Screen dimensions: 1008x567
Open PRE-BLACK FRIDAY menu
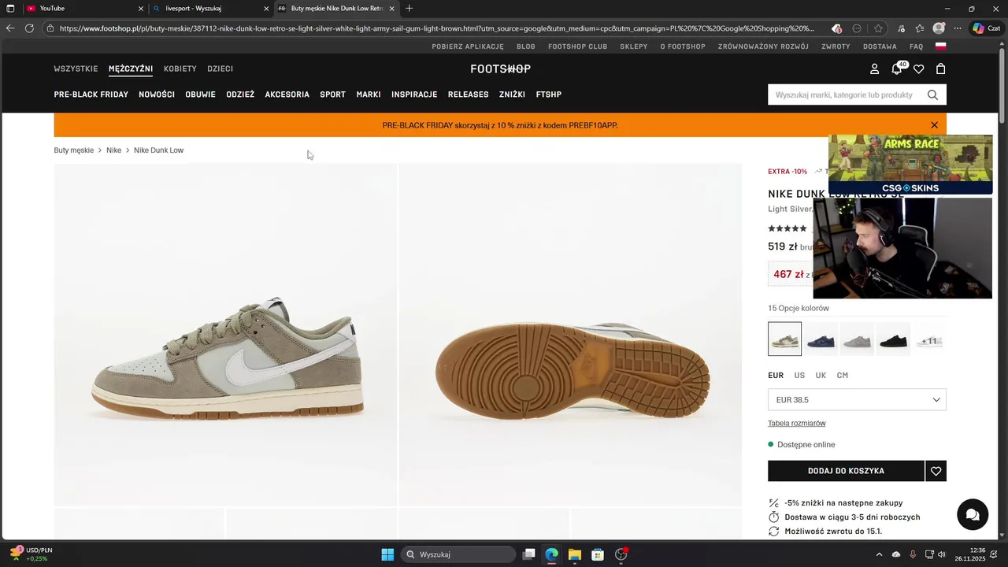coord(91,94)
